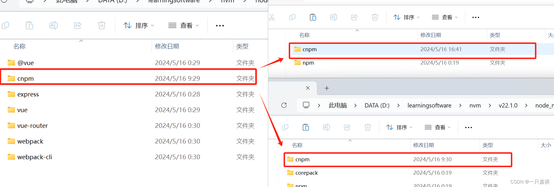554x187 pixels.
Task: Open more options (…) in upper-right window
Action: (476, 17)
